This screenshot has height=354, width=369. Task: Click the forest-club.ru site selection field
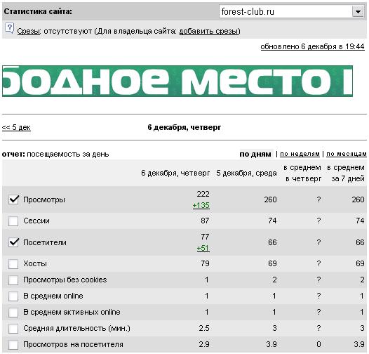click(x=292, y=11)
